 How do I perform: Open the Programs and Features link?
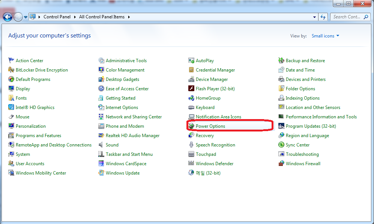tap(38, 136)
